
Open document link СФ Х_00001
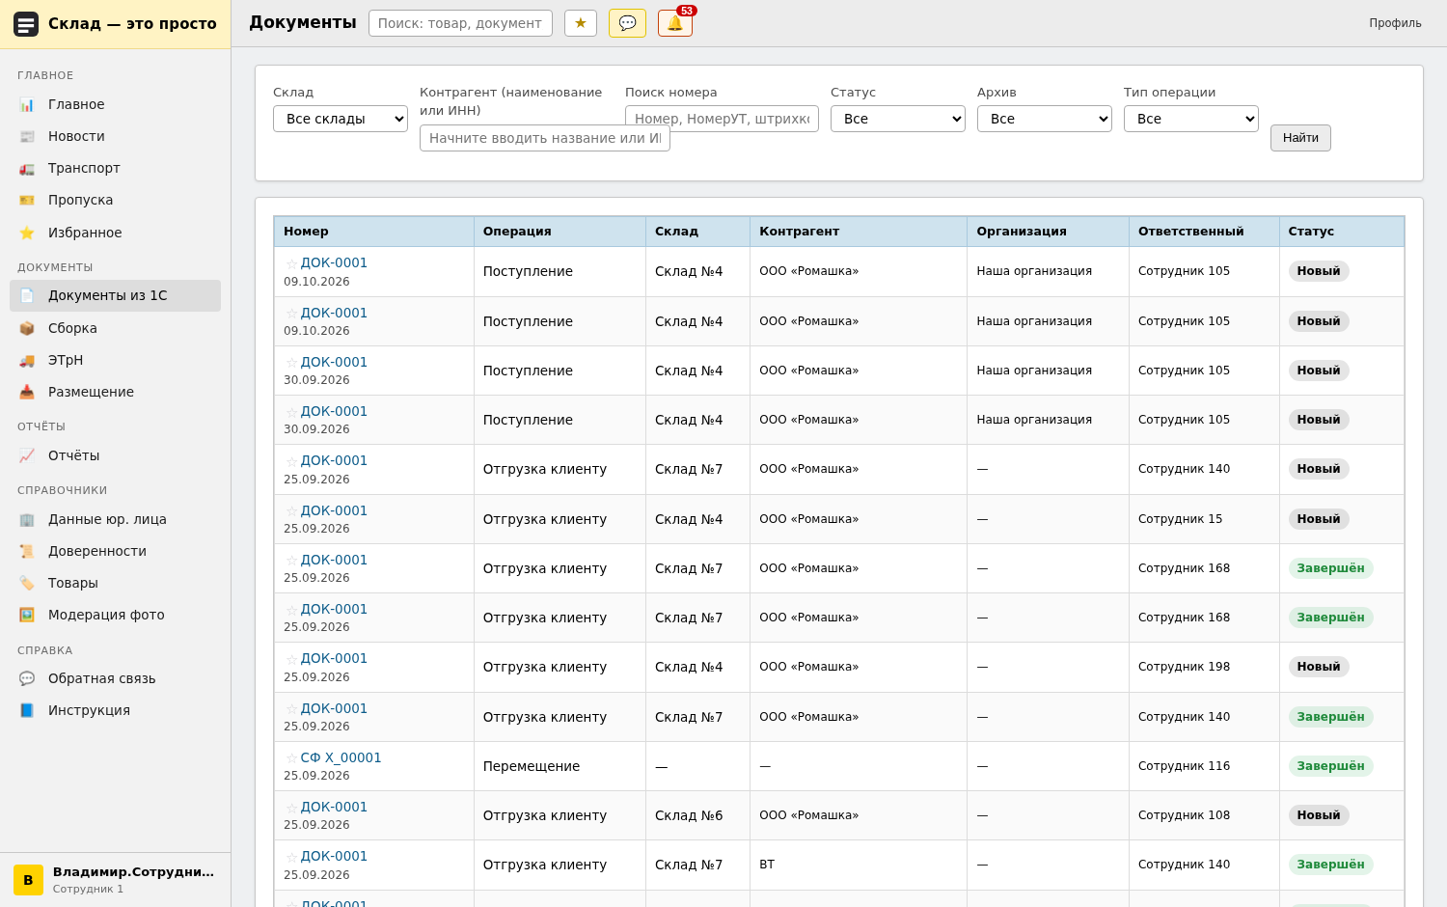(341, 757)
